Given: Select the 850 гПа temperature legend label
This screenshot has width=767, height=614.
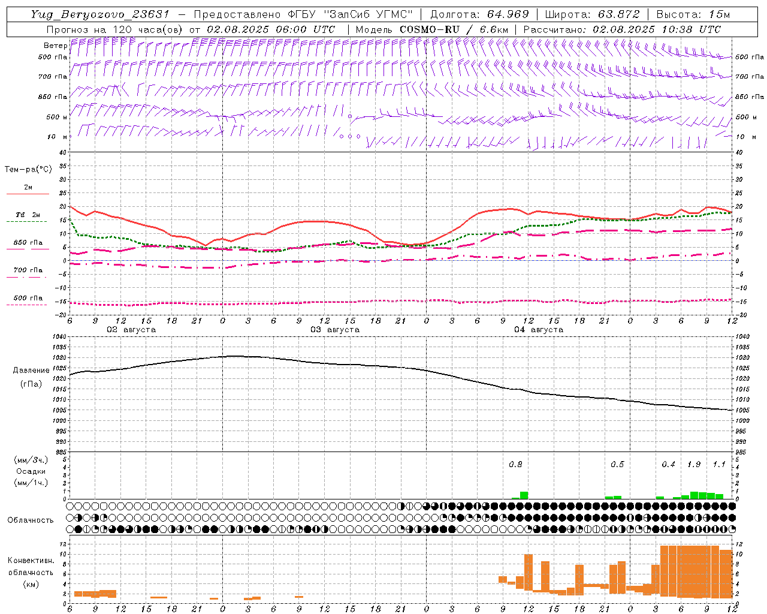Looking at the screenshot, I should click(28, 243).
